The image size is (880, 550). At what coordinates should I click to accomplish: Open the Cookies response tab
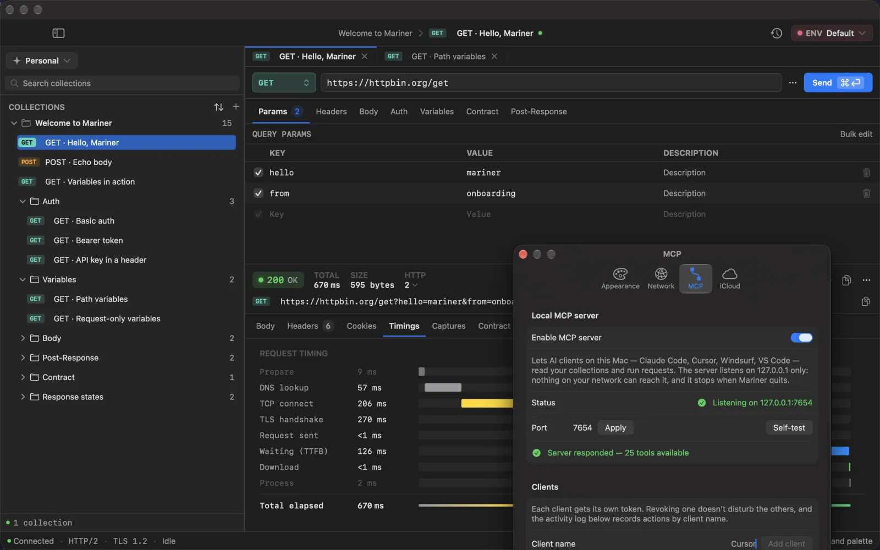pos(361,326)
